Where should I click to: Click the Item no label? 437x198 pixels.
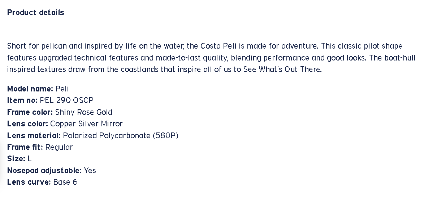coord(22,100)
